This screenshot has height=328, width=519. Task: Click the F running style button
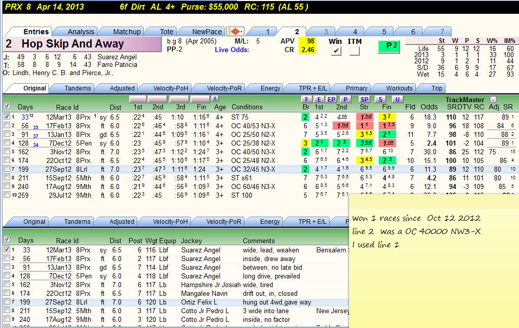pyautogui.click(x=306, y=100)
